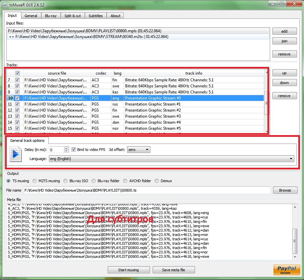Click meta line with track=4618, lang=swe

tap(108, 256)
